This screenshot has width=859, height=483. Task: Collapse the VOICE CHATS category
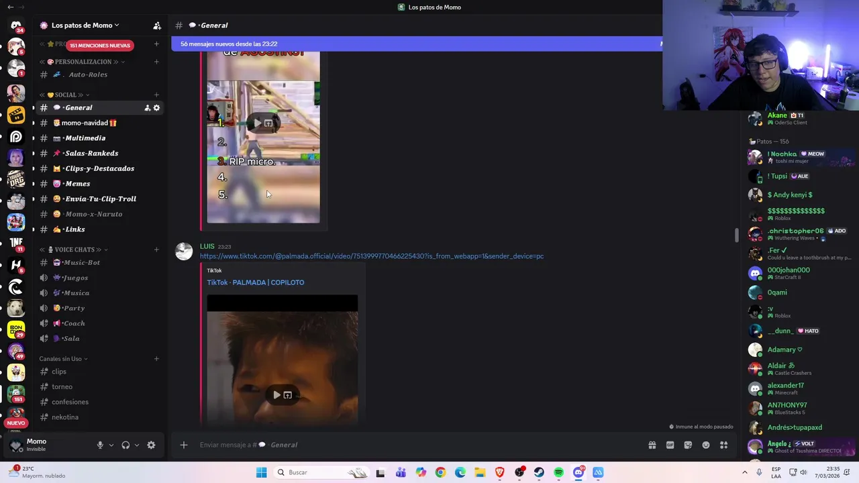coord(74,250)
